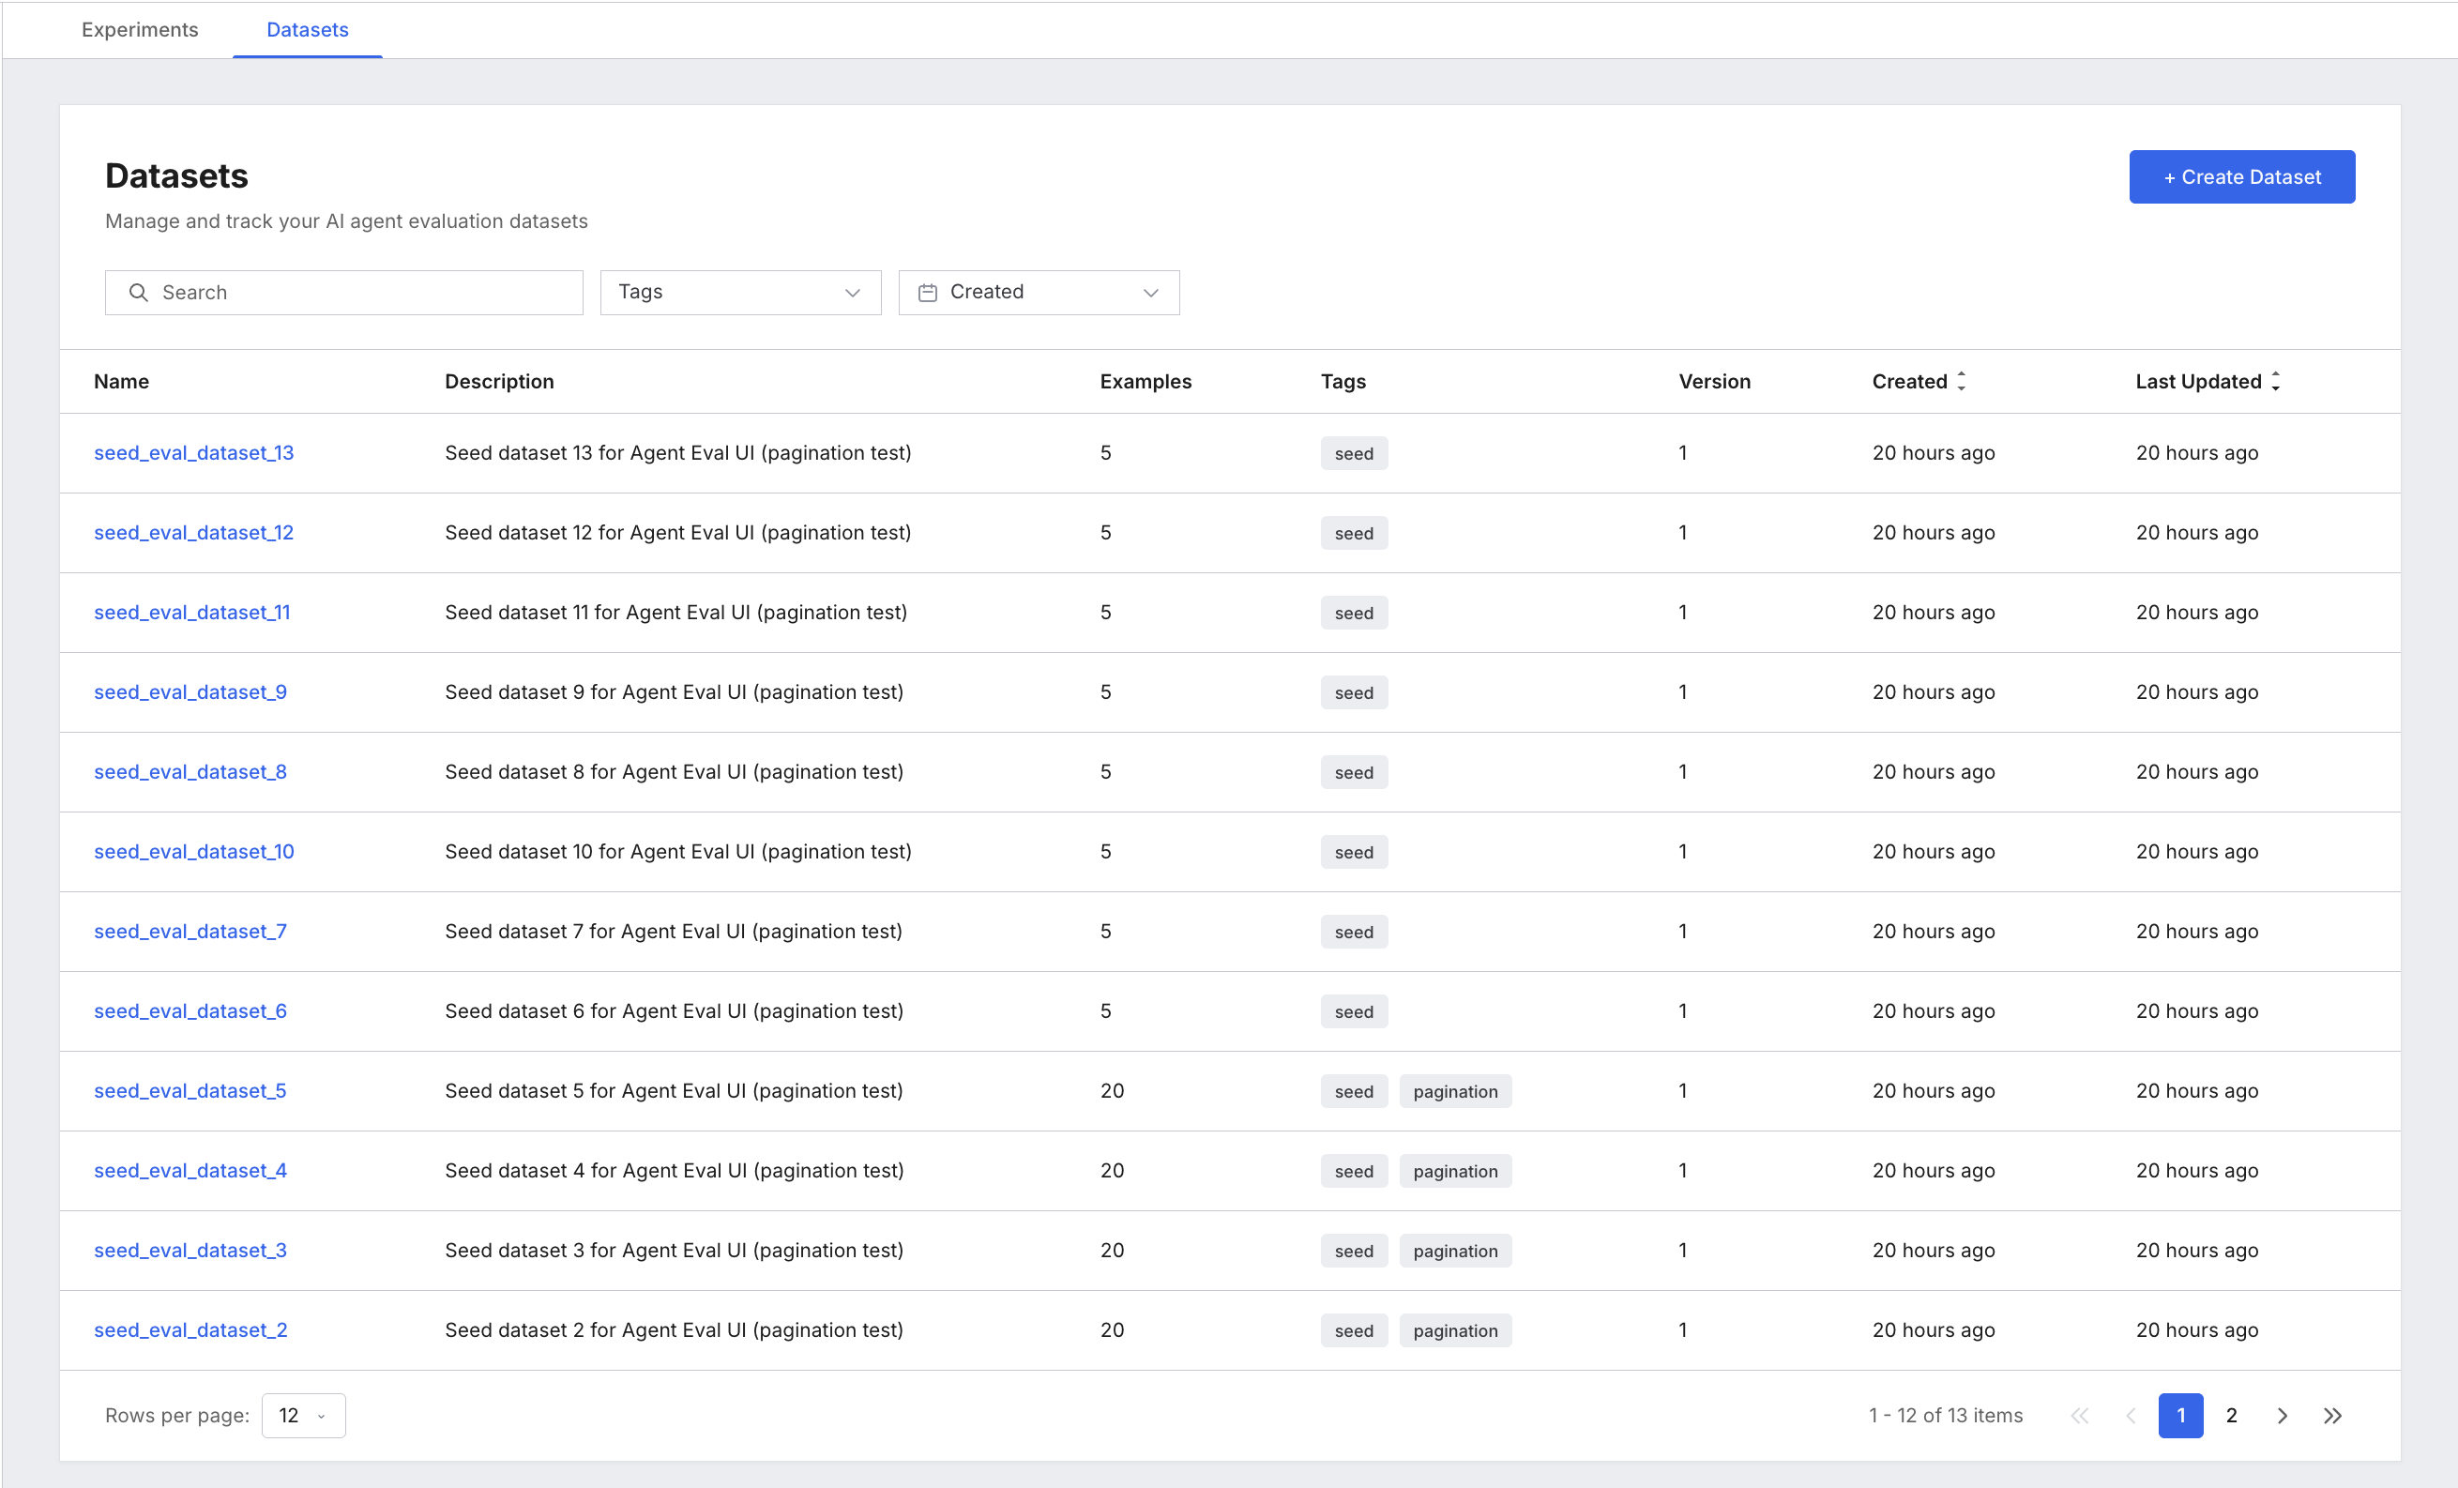Go to next page arrow
Image resolution: width=2458 pixels, height=1488 pixels.
(x=2282, y=1415)
